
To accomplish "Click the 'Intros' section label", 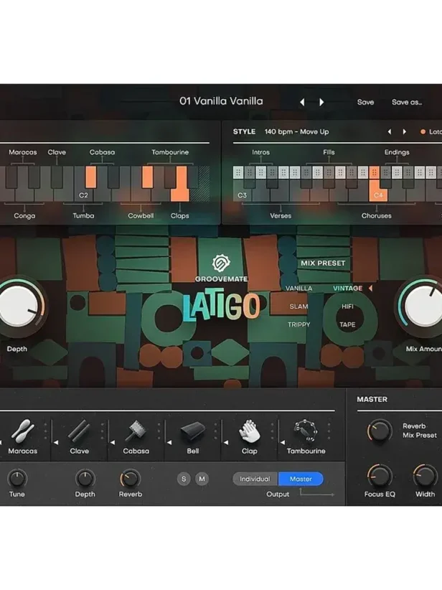I will [x=260, y=152].
